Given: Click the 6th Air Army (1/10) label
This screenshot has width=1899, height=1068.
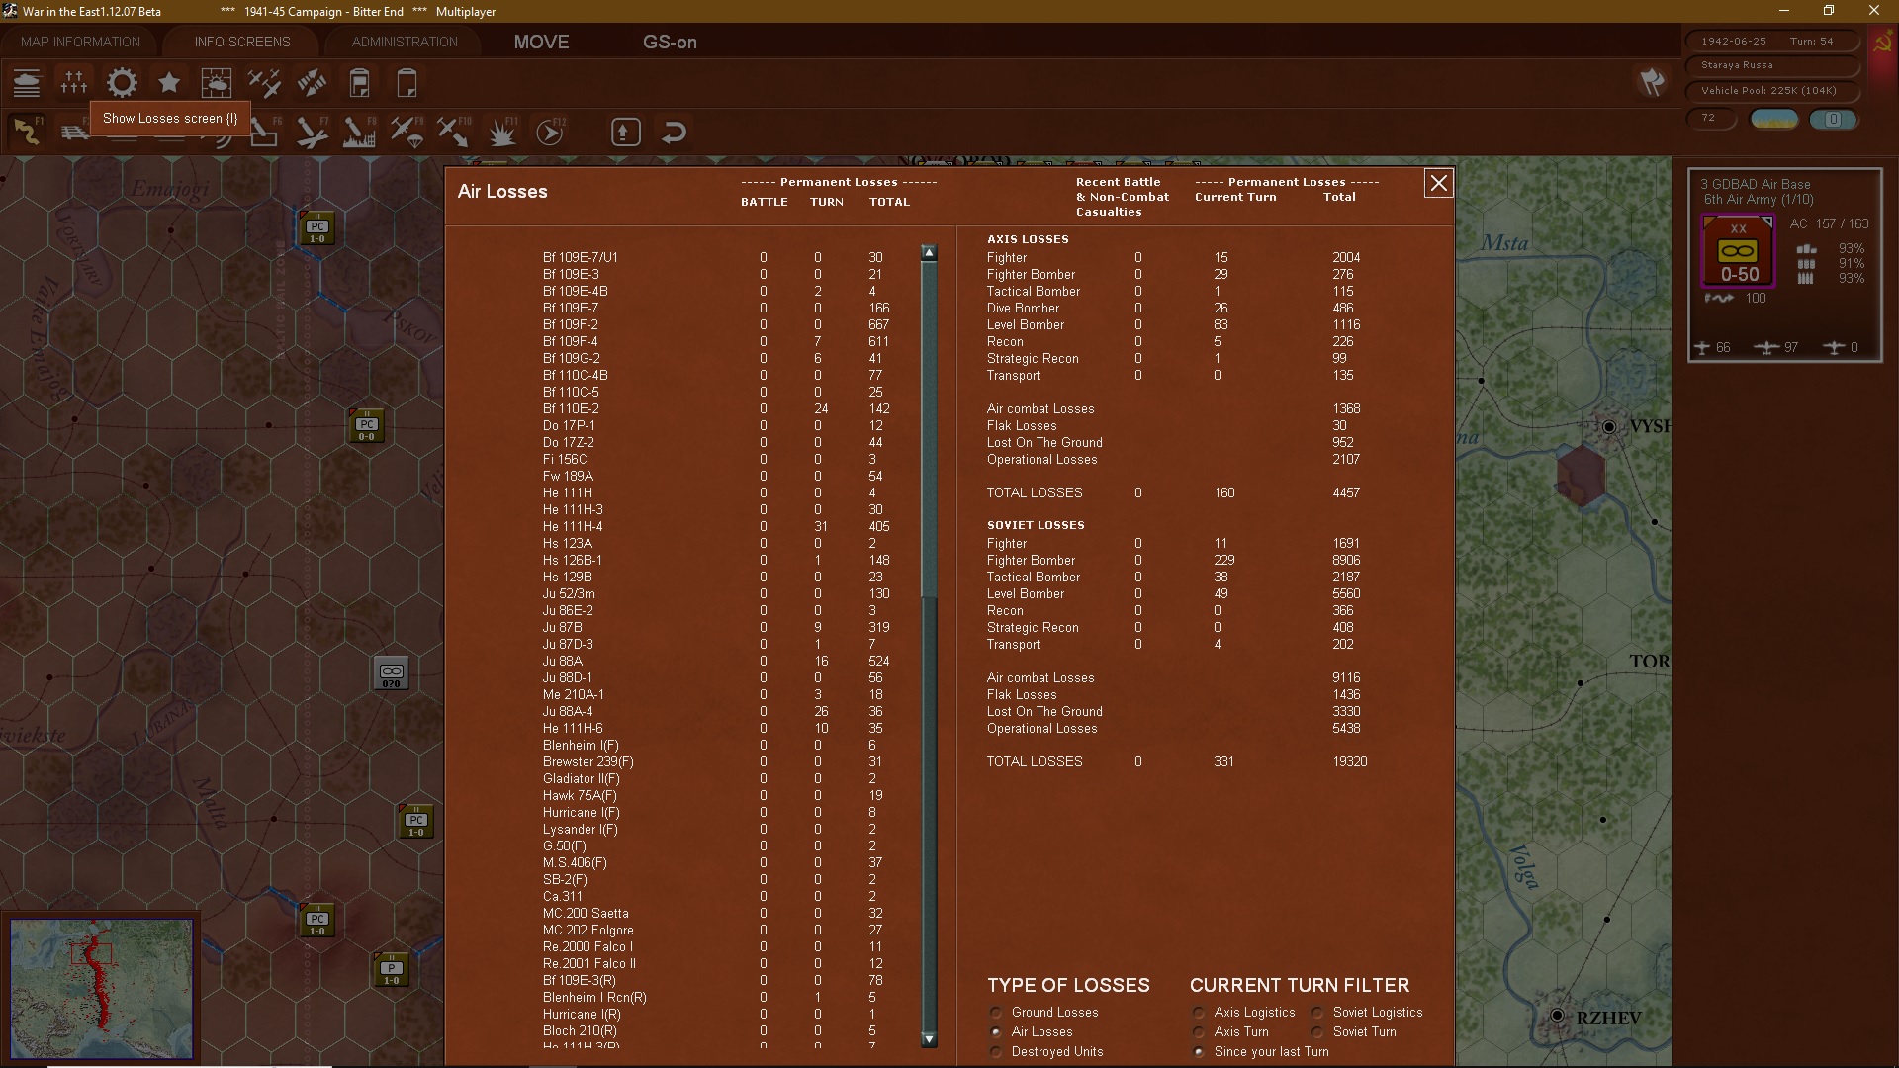Looking at the screenshot, I should click(1758, 200).
